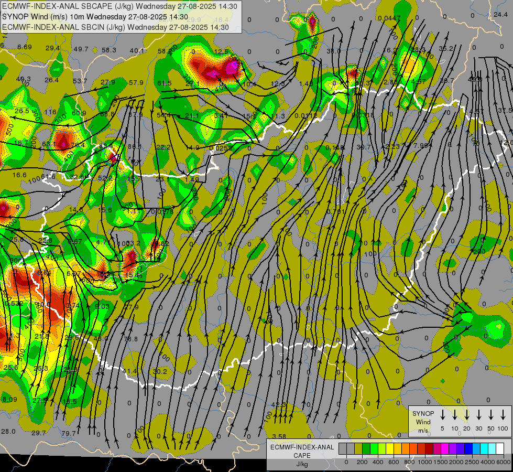Select the dark red CAPE swatch after 1000

pyautogui.click(x=429, y=448)
